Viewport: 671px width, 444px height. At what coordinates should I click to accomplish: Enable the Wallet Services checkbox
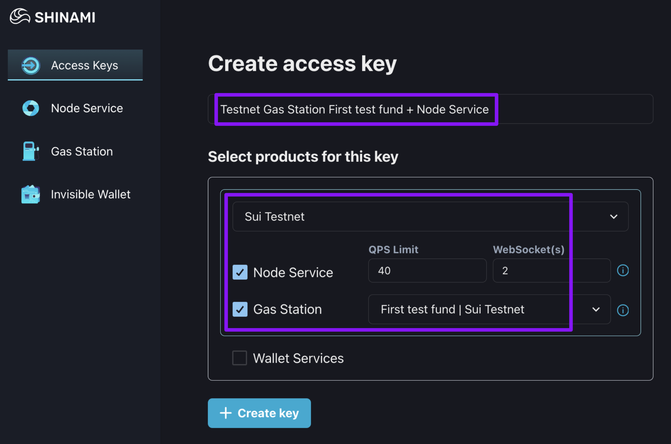(239, 358)
